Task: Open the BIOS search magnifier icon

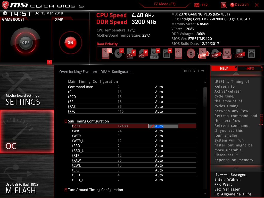Action: point(224,5)
